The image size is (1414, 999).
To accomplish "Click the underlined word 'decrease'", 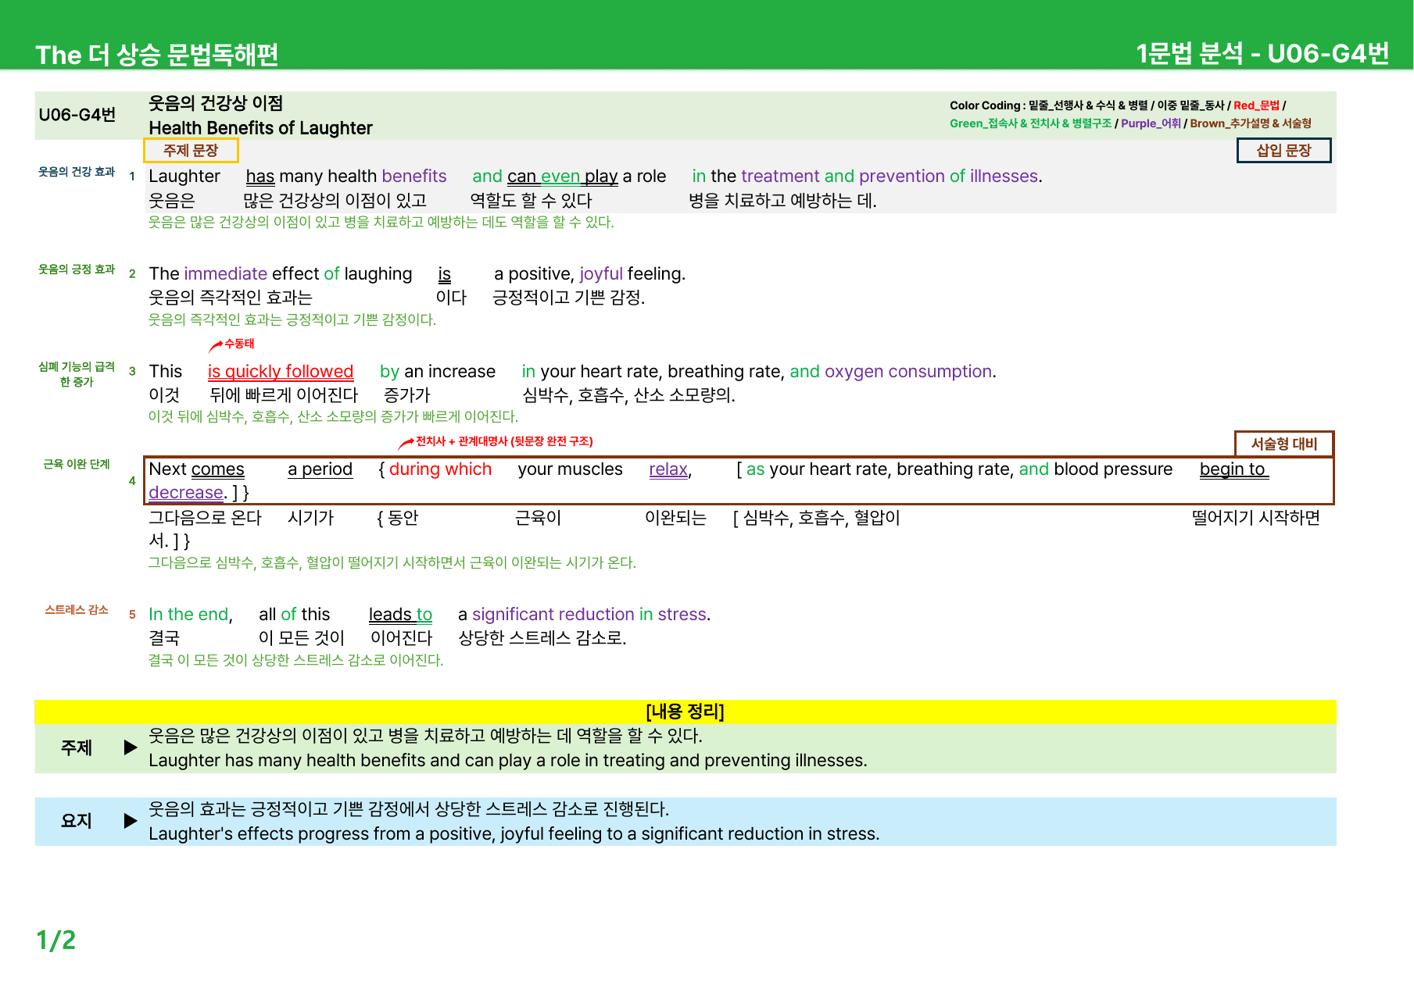I will (186, 493).
